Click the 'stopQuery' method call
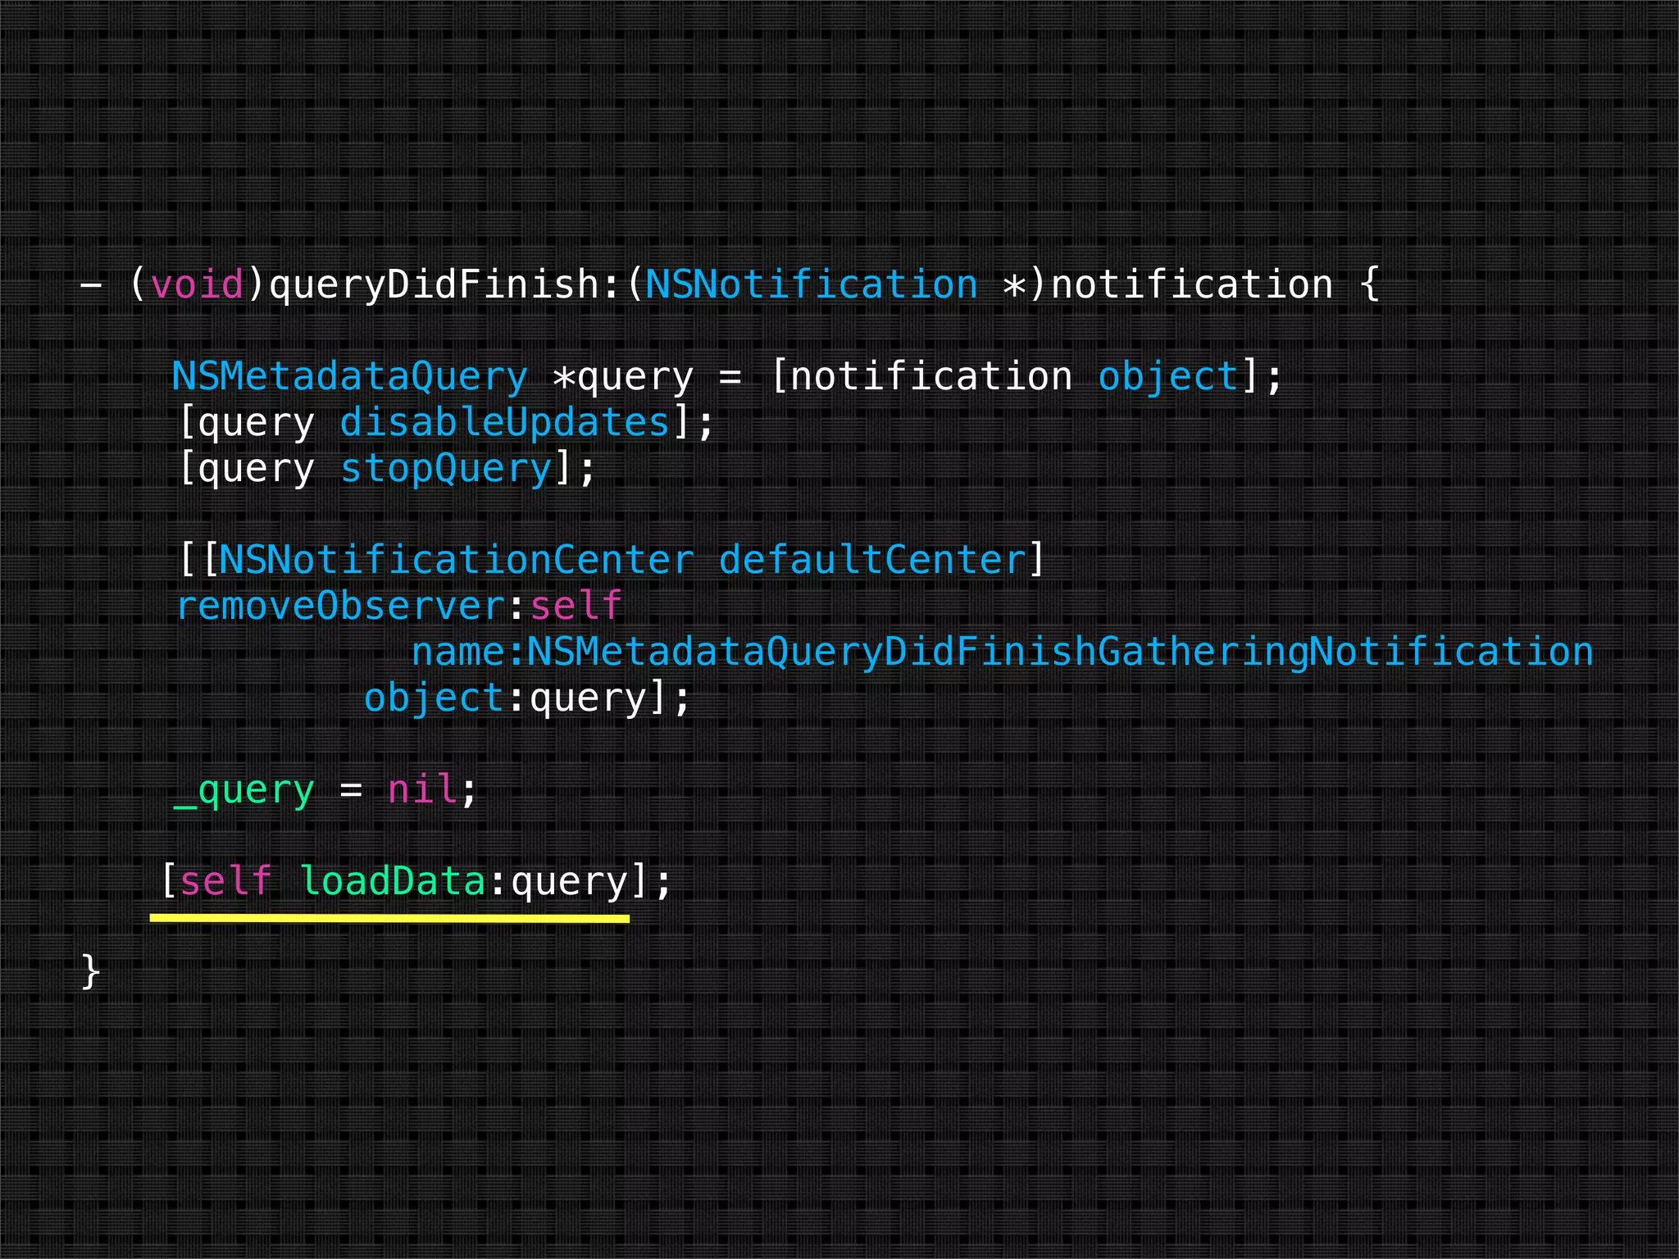 (446, 470)
